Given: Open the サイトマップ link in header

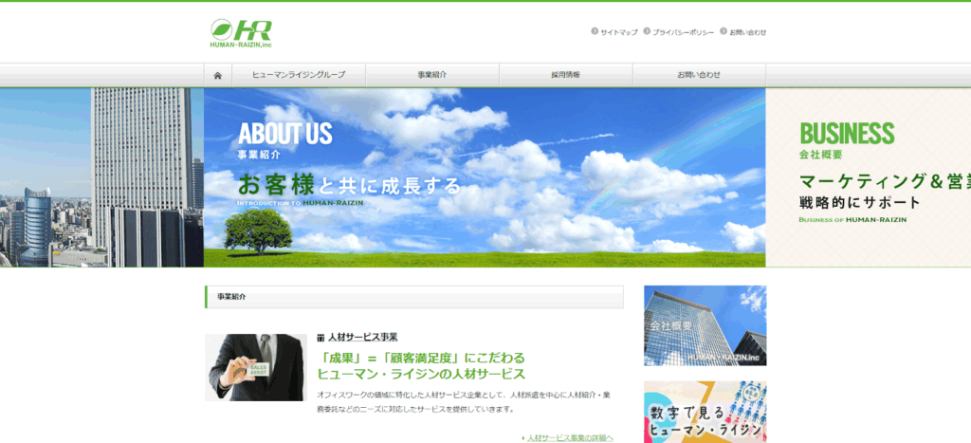Looking at the screenshot, I should [618, 32].
